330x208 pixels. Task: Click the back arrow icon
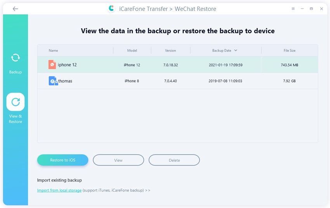point(15,9)
